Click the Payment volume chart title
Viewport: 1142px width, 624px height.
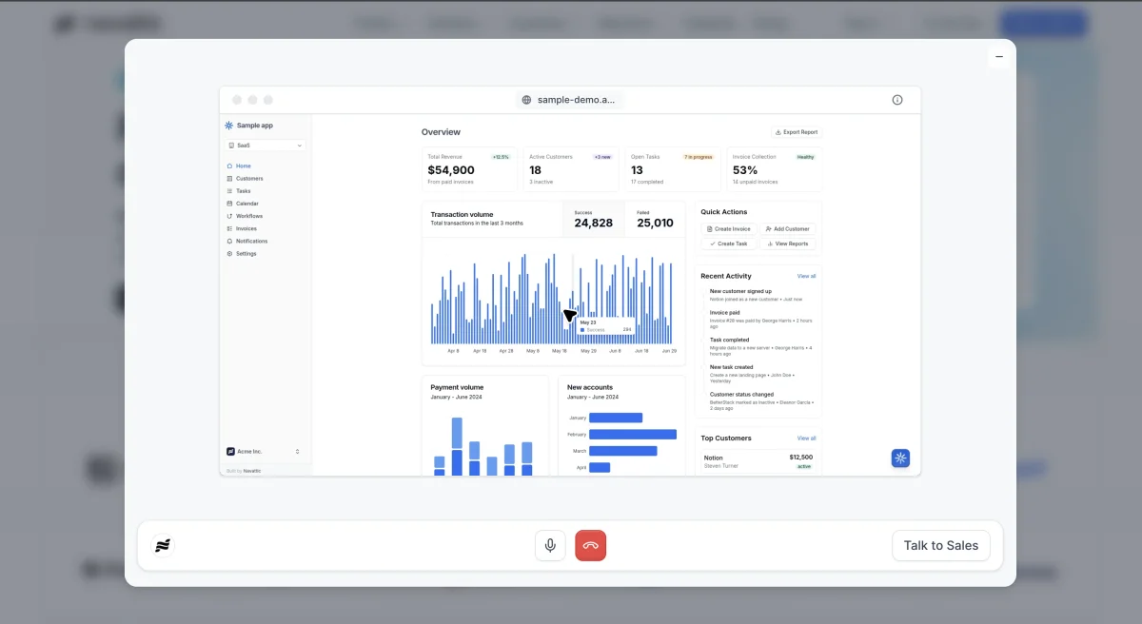pos(457,387)
